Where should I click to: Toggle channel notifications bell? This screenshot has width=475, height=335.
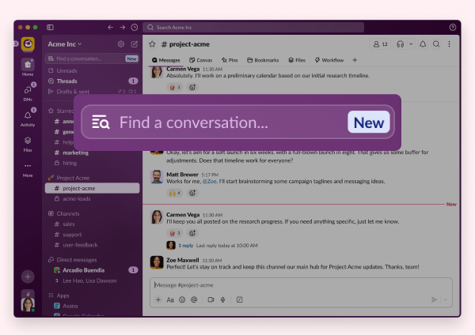[x=423, y=44]
